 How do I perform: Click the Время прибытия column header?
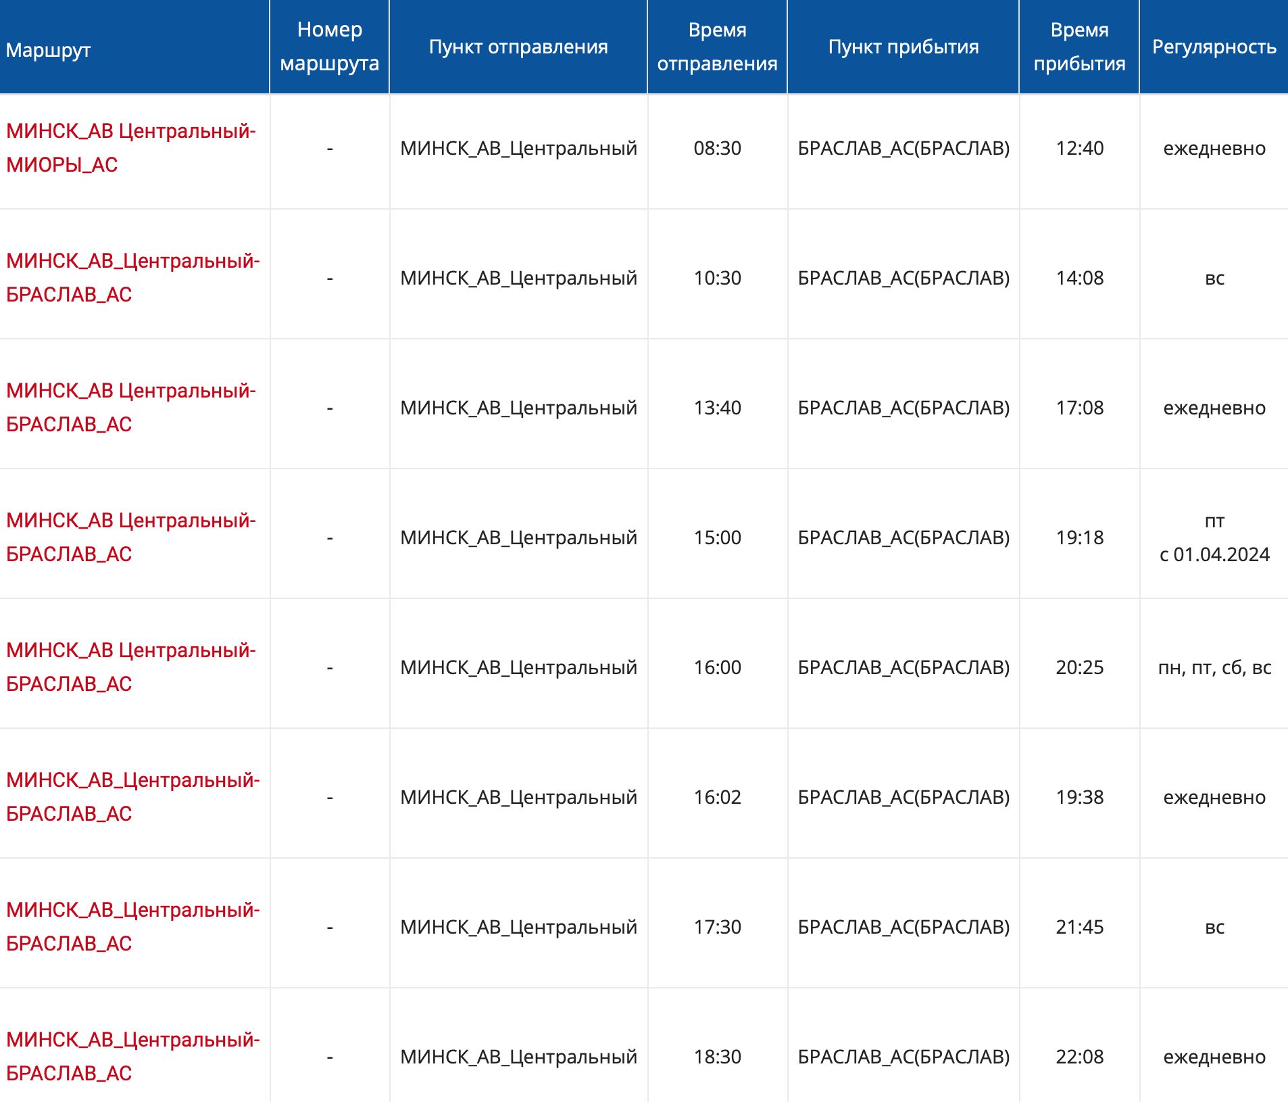coord(1080,47)
